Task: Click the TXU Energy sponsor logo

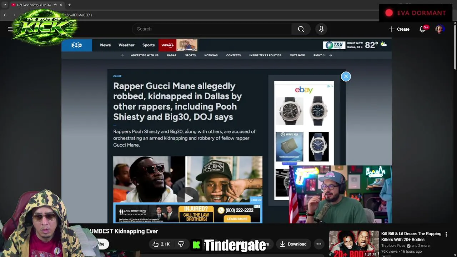Action: pyautogui.click(x=334, y=45)
